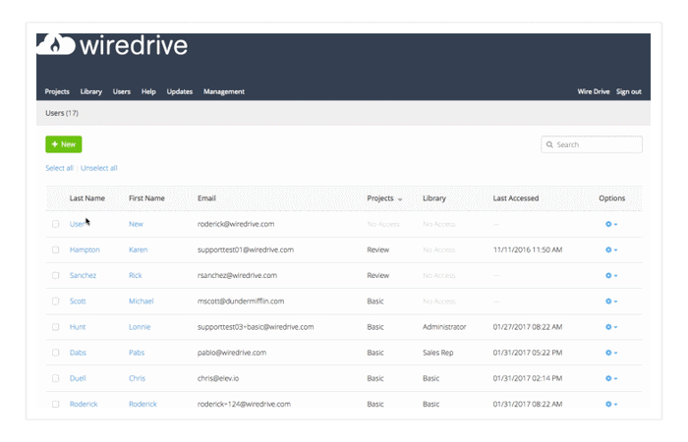Open Users menu in navigation bar
The height and width of the screenshot is (442, 688).
point(122,91)
